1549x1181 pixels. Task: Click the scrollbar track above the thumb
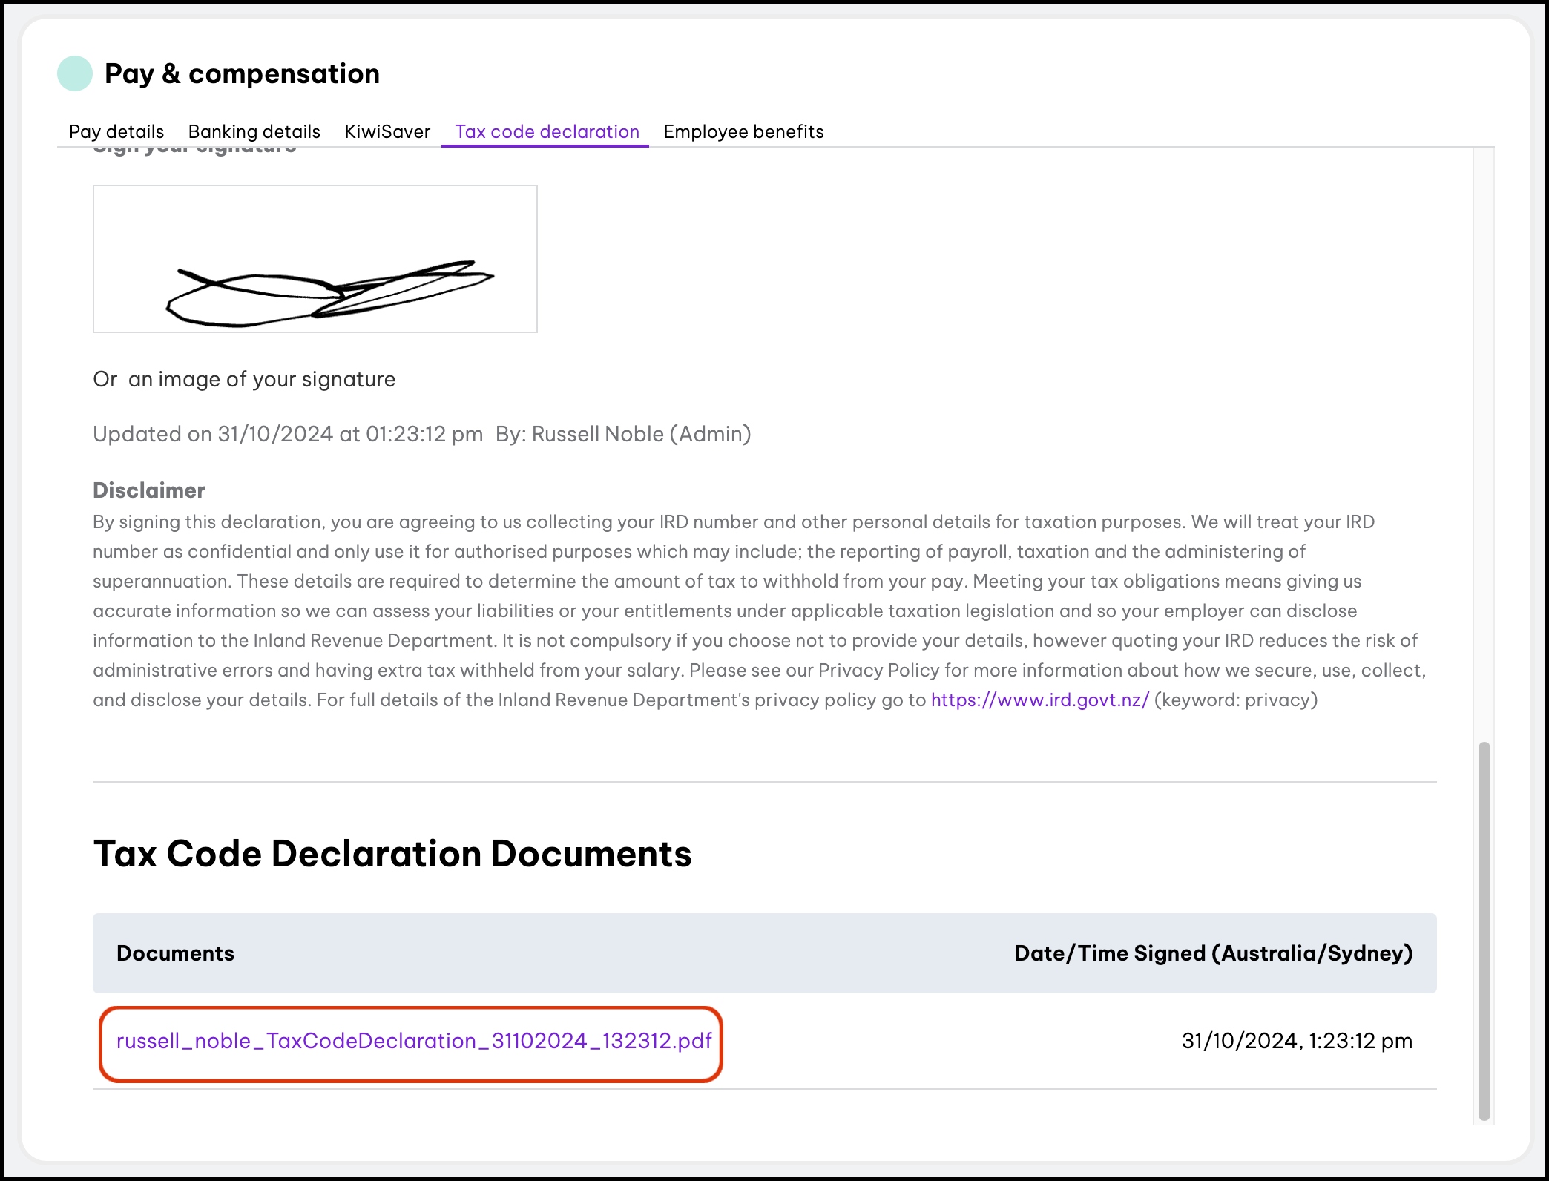pyautogui.click(x=1484, y=445)
